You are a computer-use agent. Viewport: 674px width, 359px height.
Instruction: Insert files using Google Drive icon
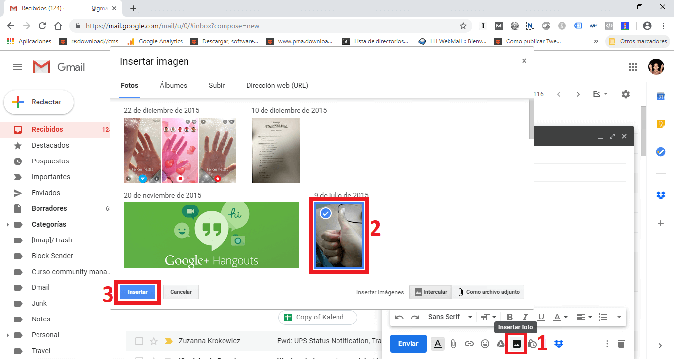500,344
